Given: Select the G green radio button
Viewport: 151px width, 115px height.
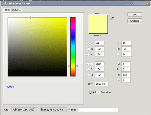Looking at the screenshot, I should click(x=88, y=69).
